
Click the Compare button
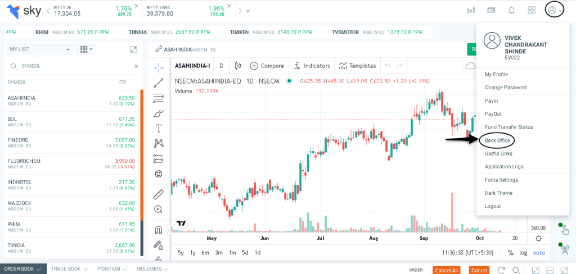coord(267,66)
